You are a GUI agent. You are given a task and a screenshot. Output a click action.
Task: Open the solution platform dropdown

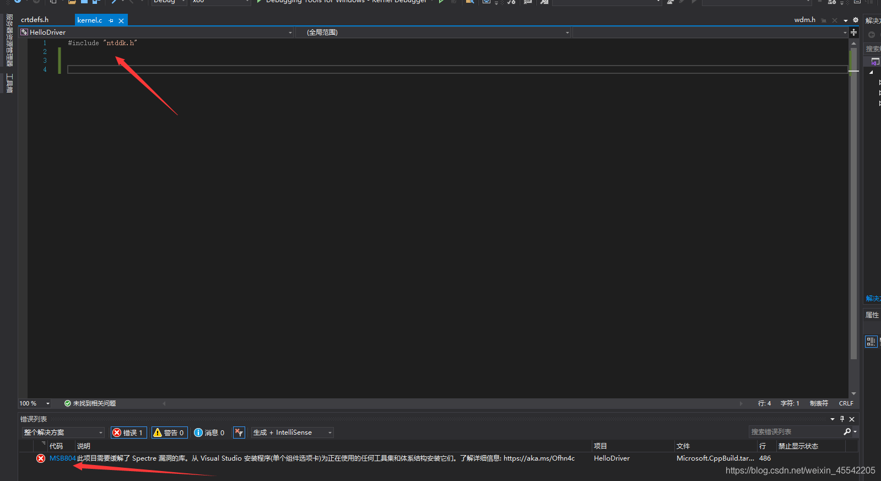220,2
